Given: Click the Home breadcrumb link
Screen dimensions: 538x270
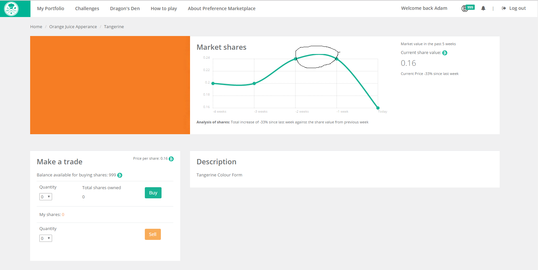Looking at the screenshot, I should click(36, 27).
